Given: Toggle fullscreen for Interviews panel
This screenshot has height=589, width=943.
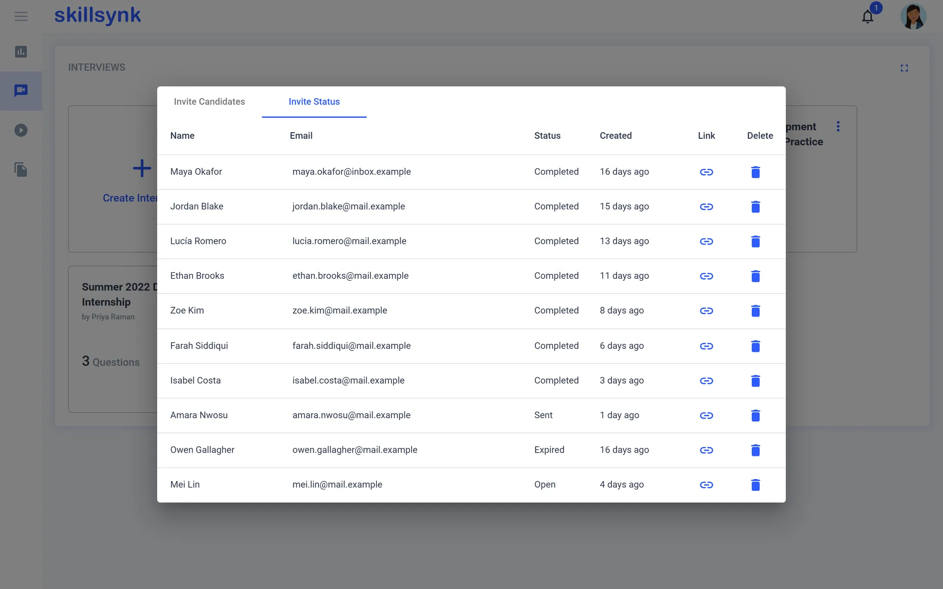Looking at the screenshot, I should click(904, 68).
